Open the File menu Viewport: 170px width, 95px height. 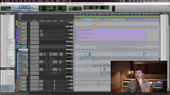[x=13, y=1]
